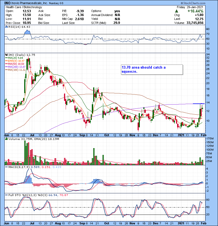Click the Mkt Cap value 2.61B
The height and width of the screenshot is (226, 218).
(79, 19)
